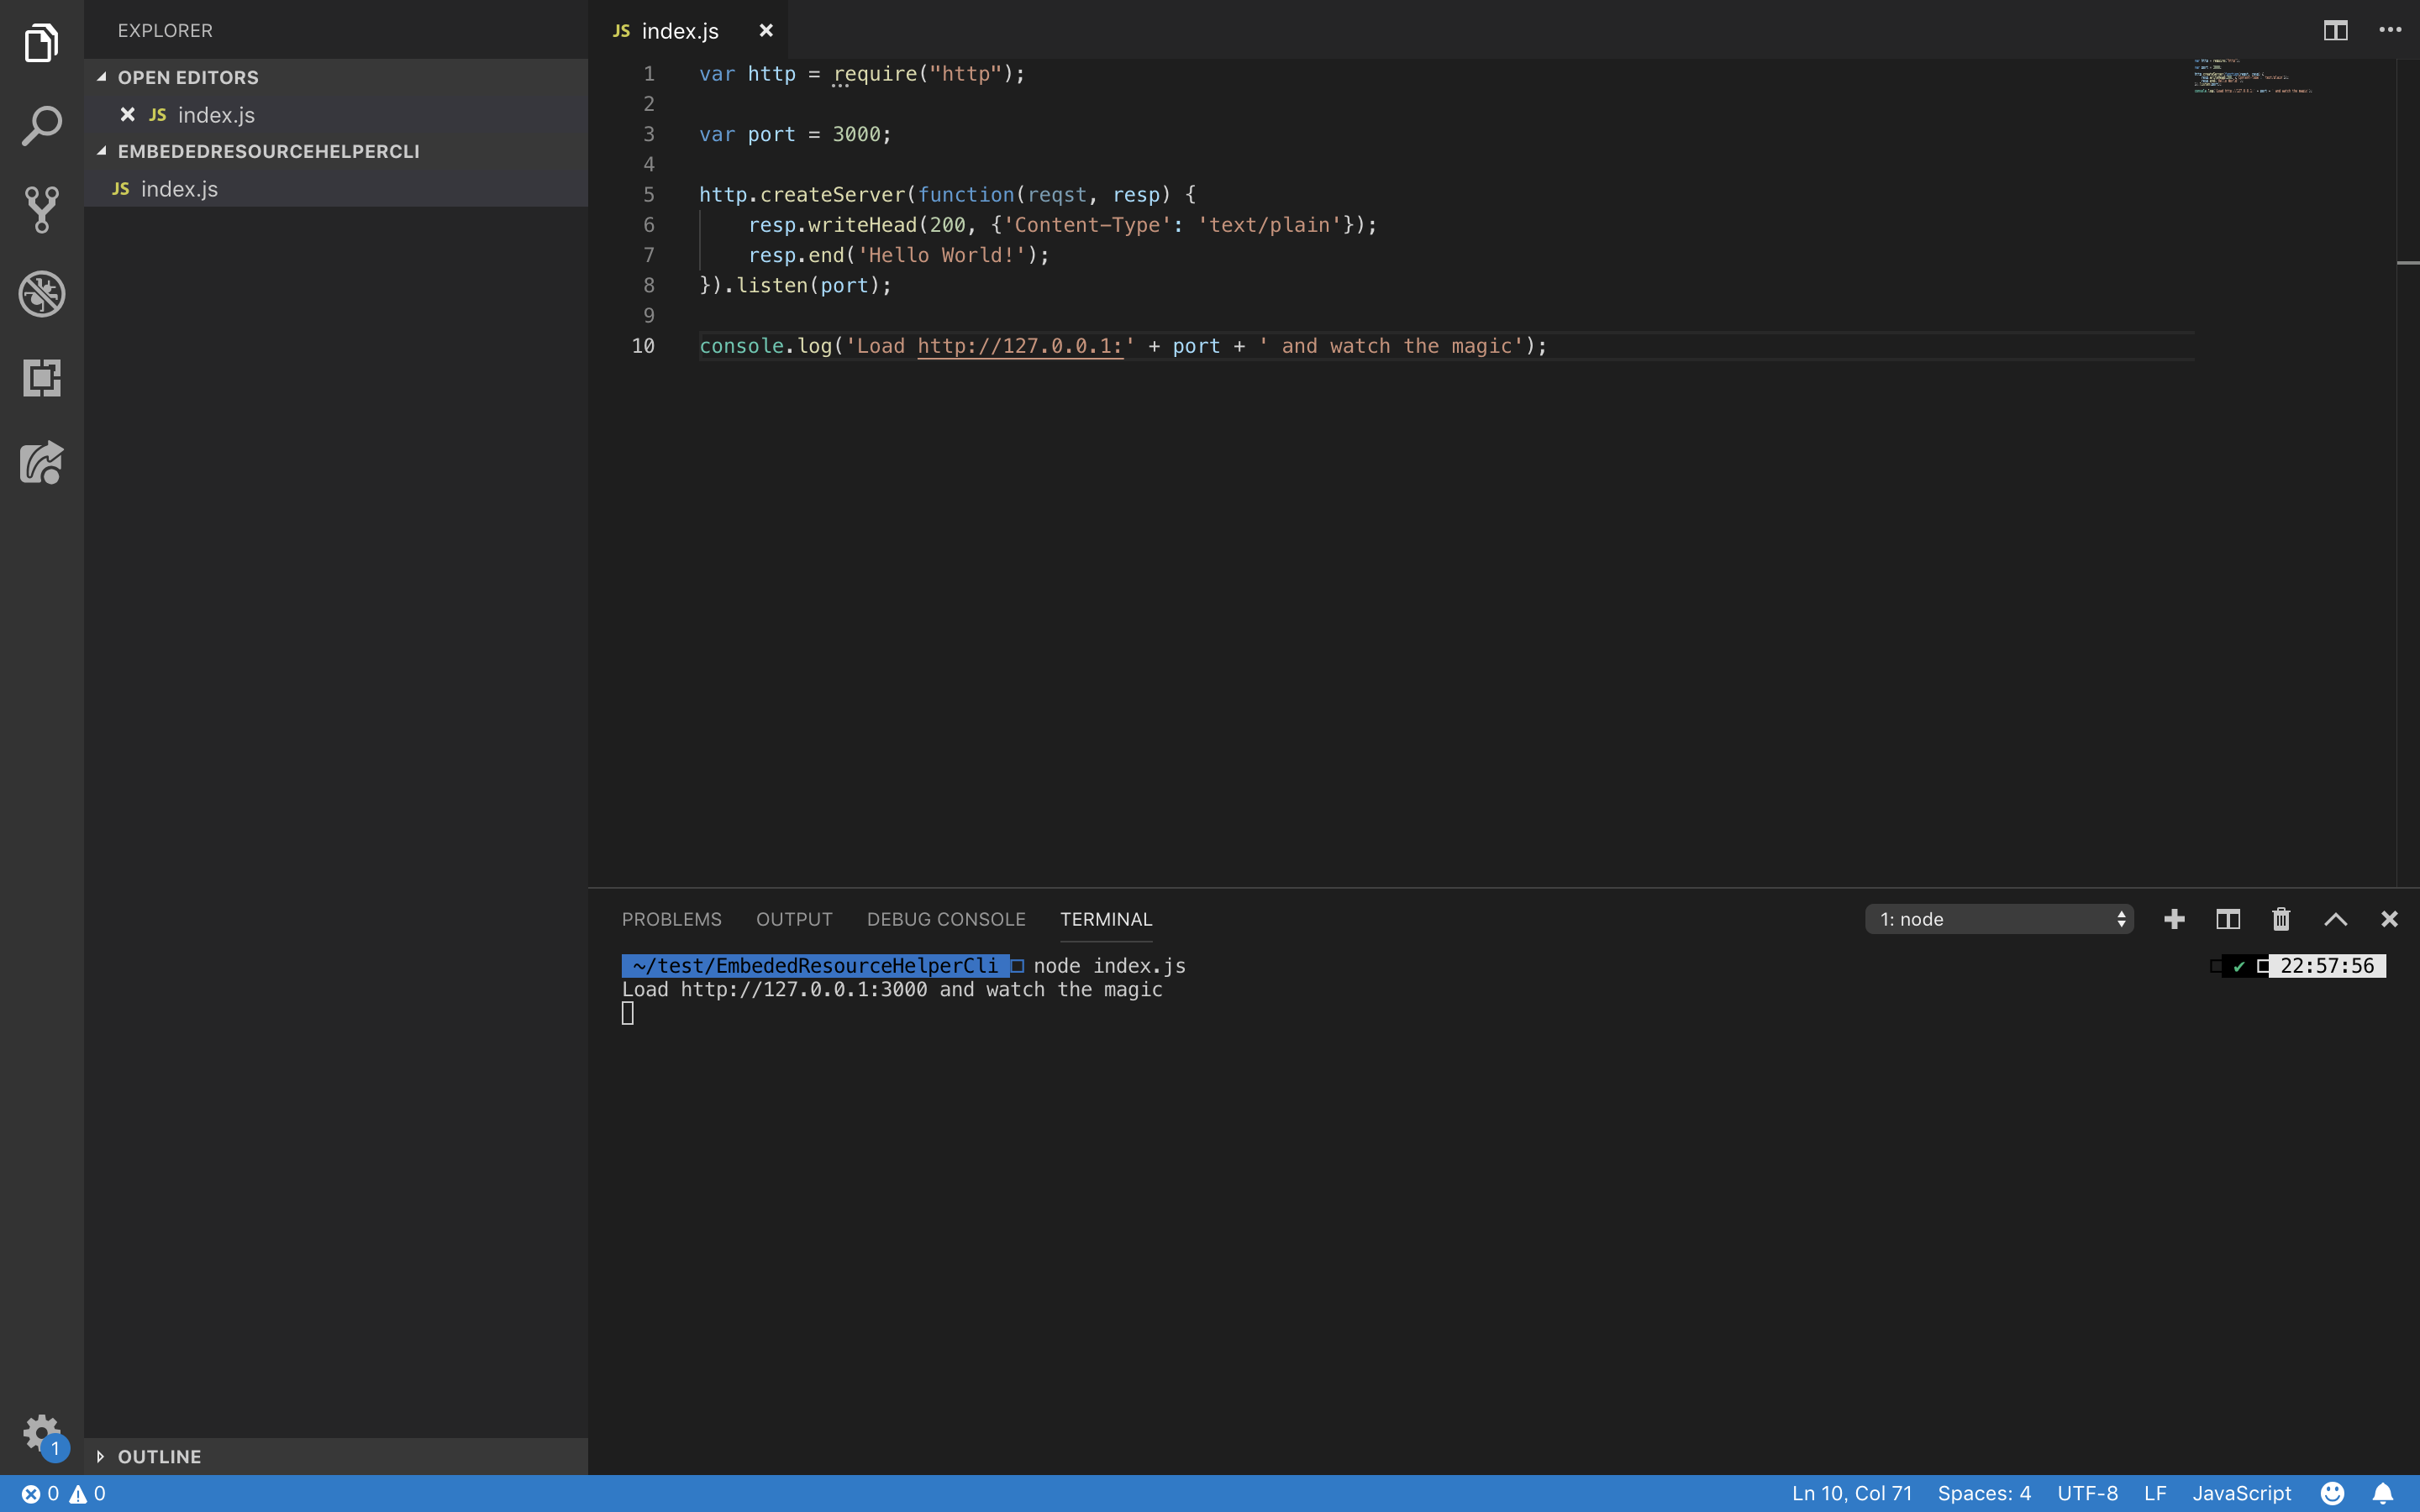Click the EXPLORER panel title
This screenshot has width=2420, height=1512.
pyautogui.click(x=165, y=31)
